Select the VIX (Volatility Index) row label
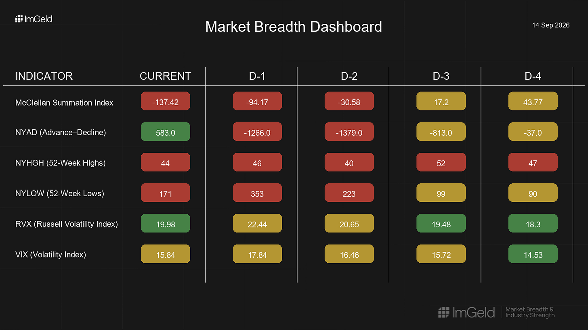The width and height of the screenshot is (588, 330). click(x=50, y=255)
